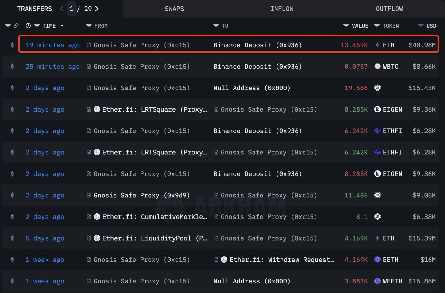Open Ether.fi: Withdraw Request recipient
The image size is (445, 293).
pyautogui.click(x=282, y=260)
